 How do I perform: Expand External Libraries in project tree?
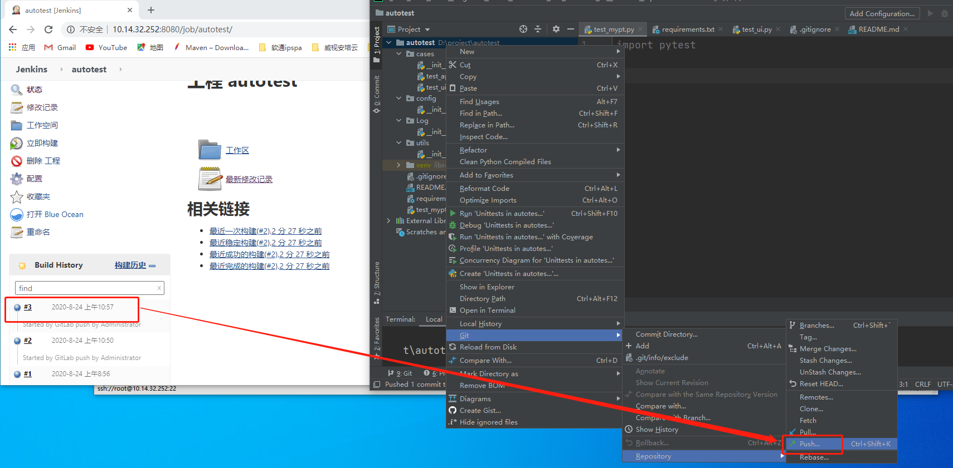click(388, 220)
